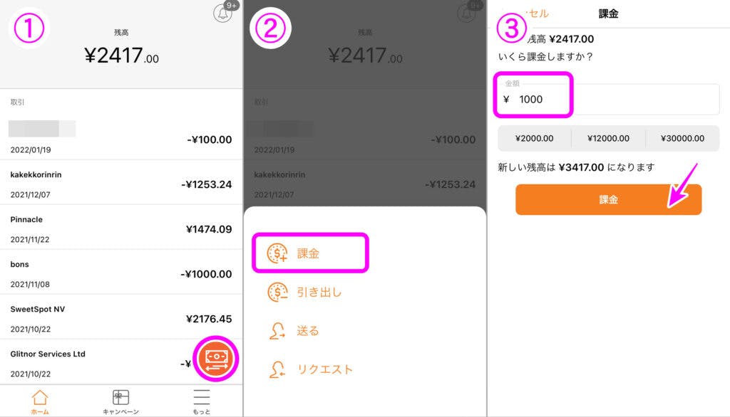This screenshot has width=730, height=417.
Task: Tap the 引き出し withdraw coin icon
Action: 277,292
